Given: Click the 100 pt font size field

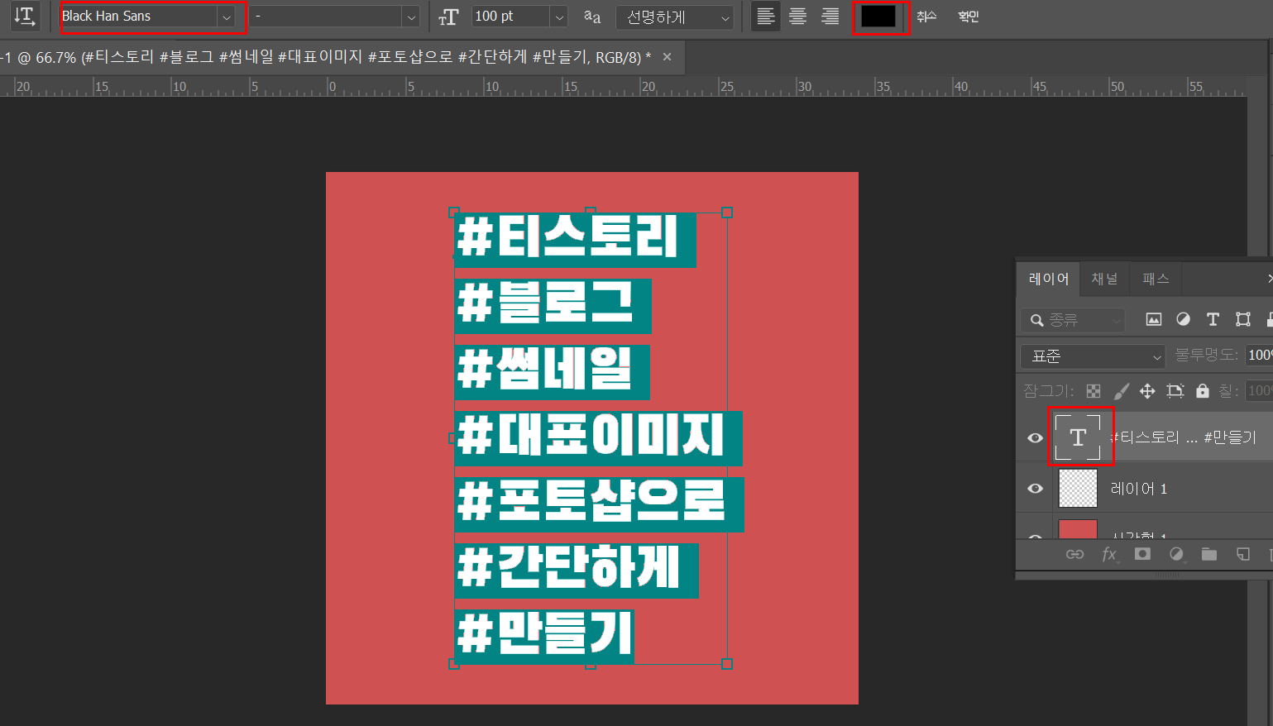Looking at the screenshot, I should [511, 17].
